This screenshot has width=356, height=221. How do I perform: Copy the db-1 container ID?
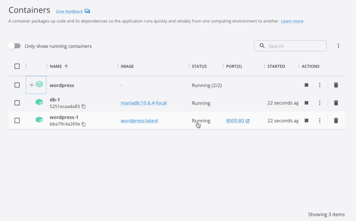tap(83, 106)
